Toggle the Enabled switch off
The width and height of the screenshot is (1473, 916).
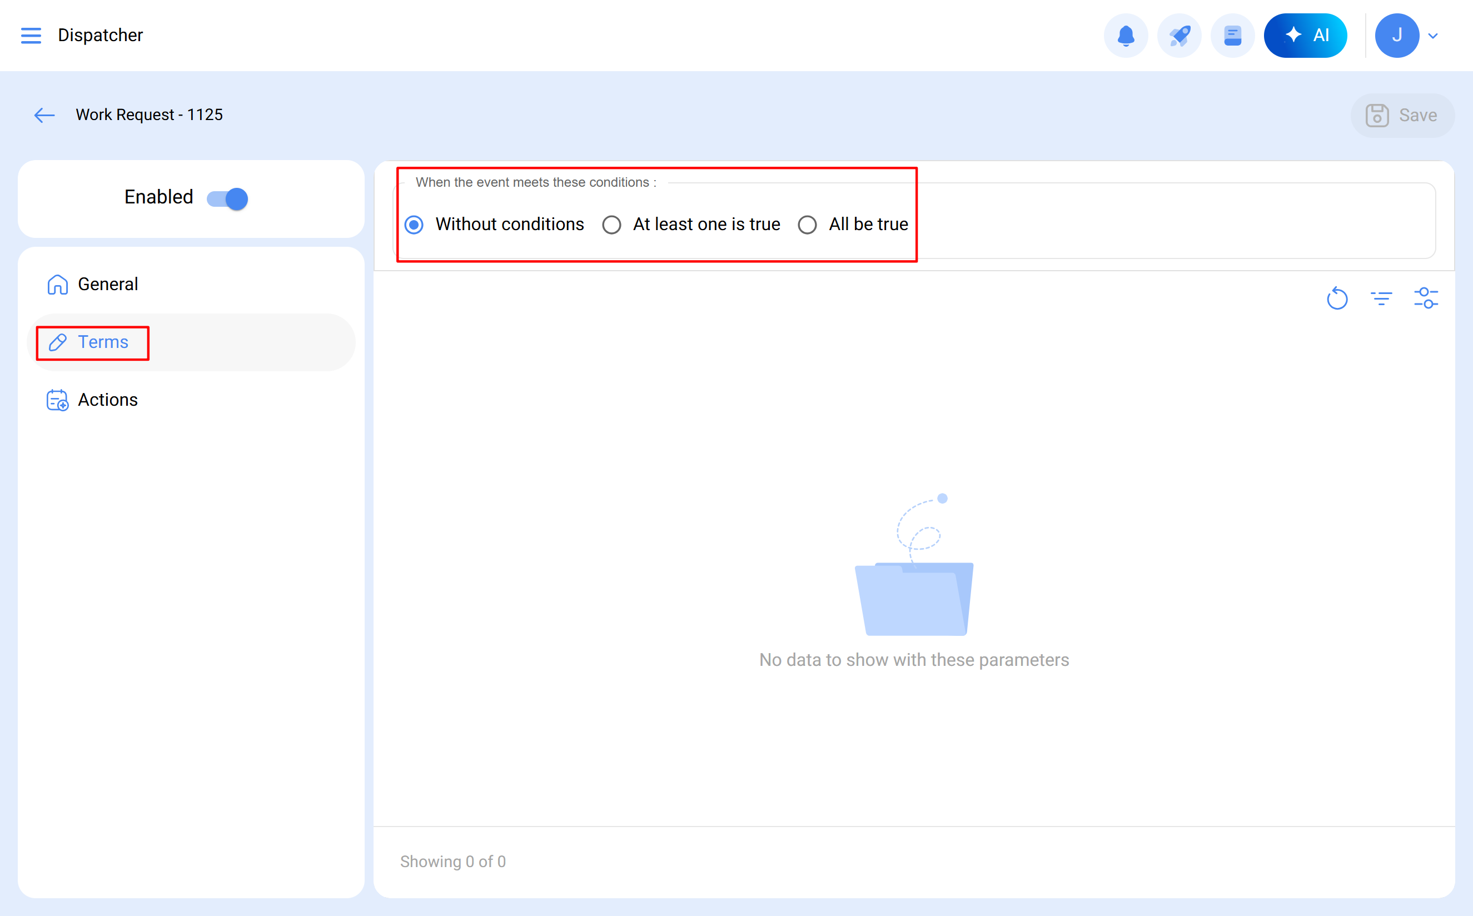227,198
